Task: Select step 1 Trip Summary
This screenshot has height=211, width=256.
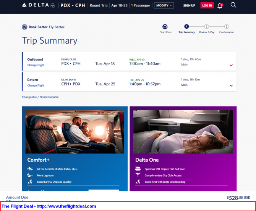Action: (x=186, y=29)
